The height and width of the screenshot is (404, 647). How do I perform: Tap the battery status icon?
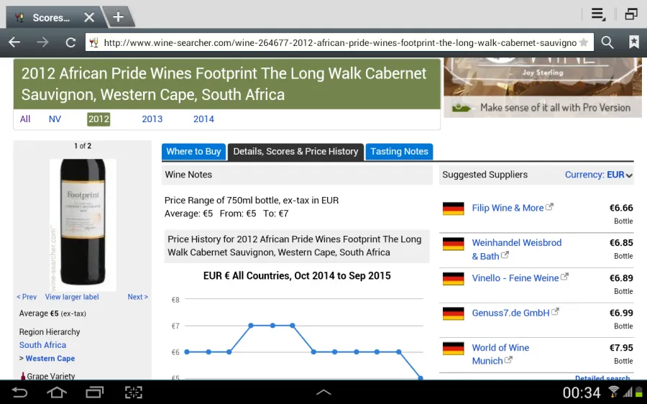[x=639, y=392]
